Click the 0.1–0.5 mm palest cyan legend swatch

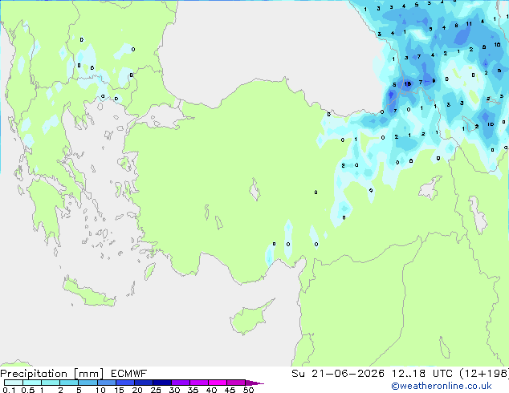tap(14, 383)
